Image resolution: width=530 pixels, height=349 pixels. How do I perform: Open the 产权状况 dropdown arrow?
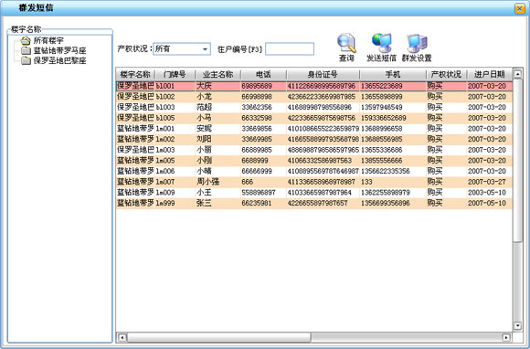205,49
